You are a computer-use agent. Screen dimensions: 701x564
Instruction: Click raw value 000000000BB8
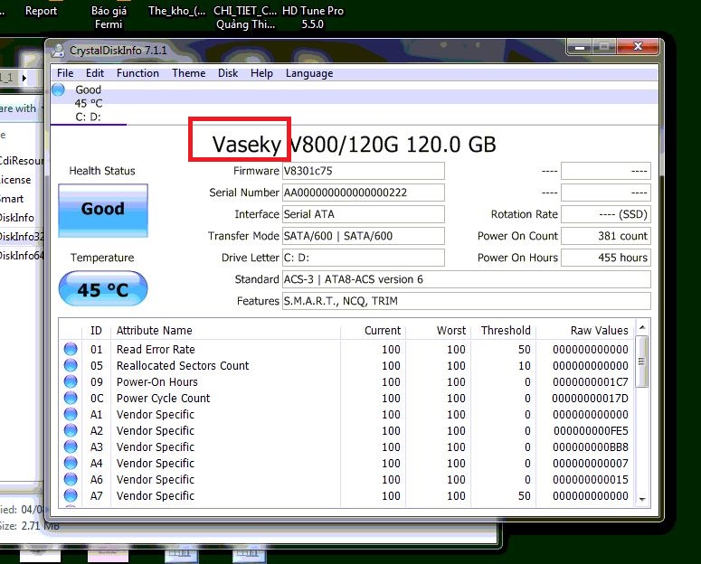click(x=590, y=446)
